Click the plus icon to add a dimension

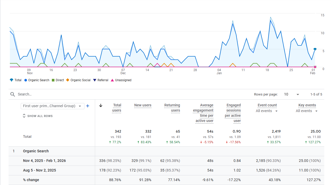pyautogui.click(x=88, y=106)
